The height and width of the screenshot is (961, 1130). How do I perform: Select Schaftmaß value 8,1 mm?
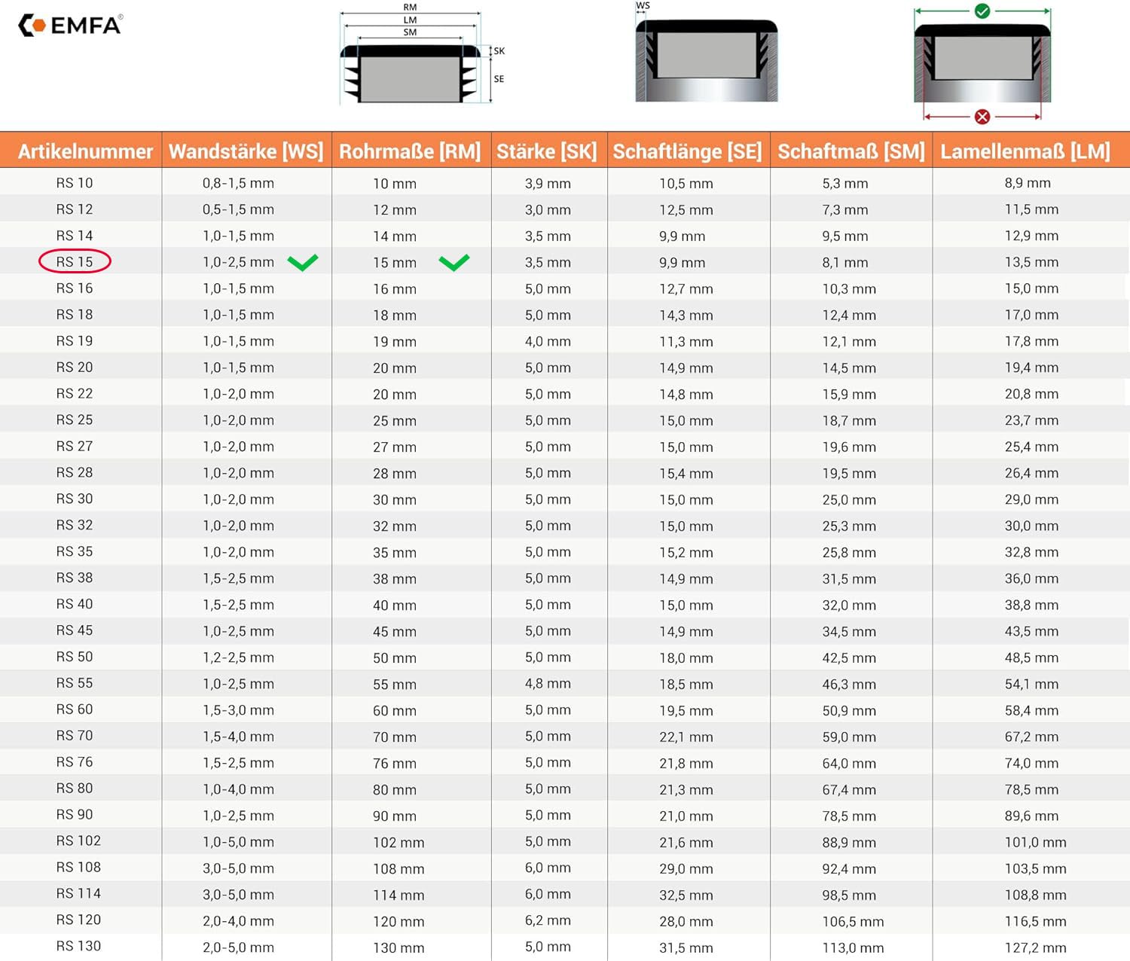(845, 262)
